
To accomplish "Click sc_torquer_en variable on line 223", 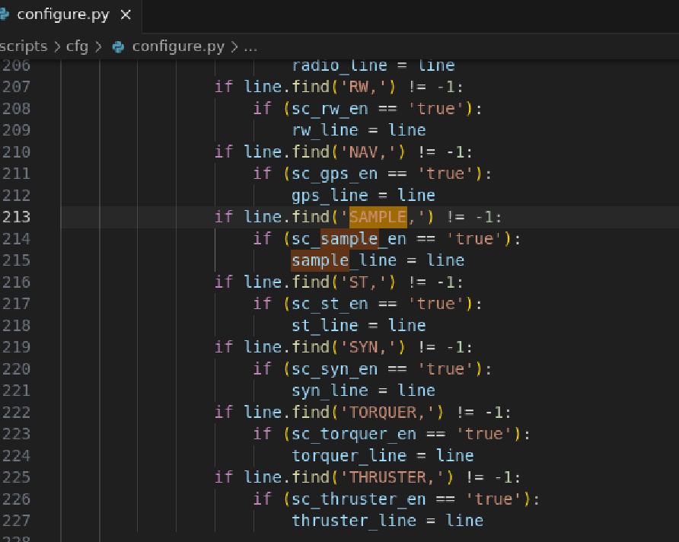I will click(x=354, y=434).
